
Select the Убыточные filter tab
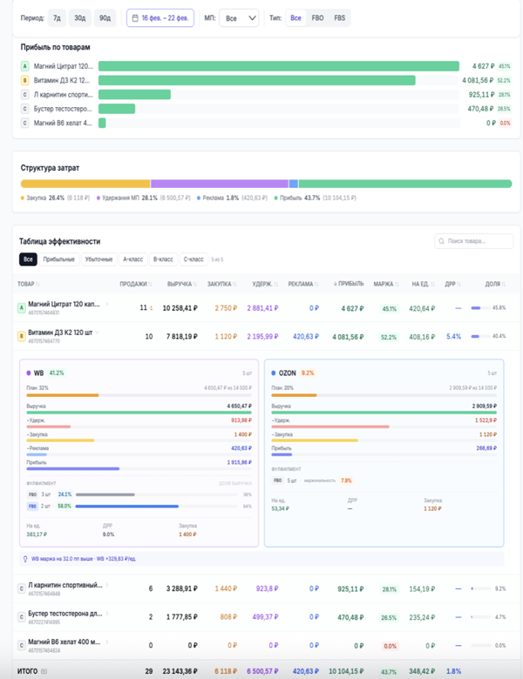tap(98, 259)
